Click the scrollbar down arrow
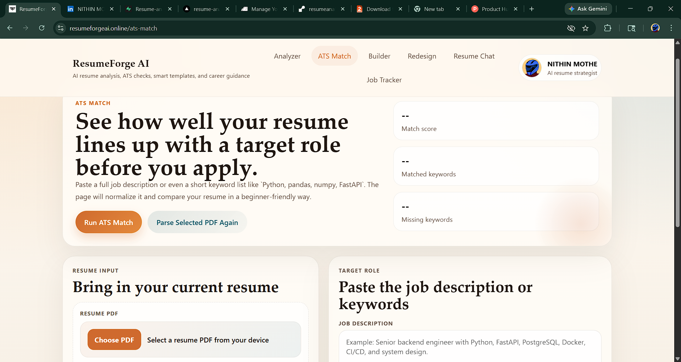Image resolution: width=681 pixels, height=362 pixels. 677,358
